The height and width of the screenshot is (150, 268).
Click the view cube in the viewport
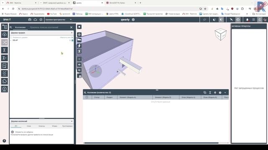(x=221, y=35)
